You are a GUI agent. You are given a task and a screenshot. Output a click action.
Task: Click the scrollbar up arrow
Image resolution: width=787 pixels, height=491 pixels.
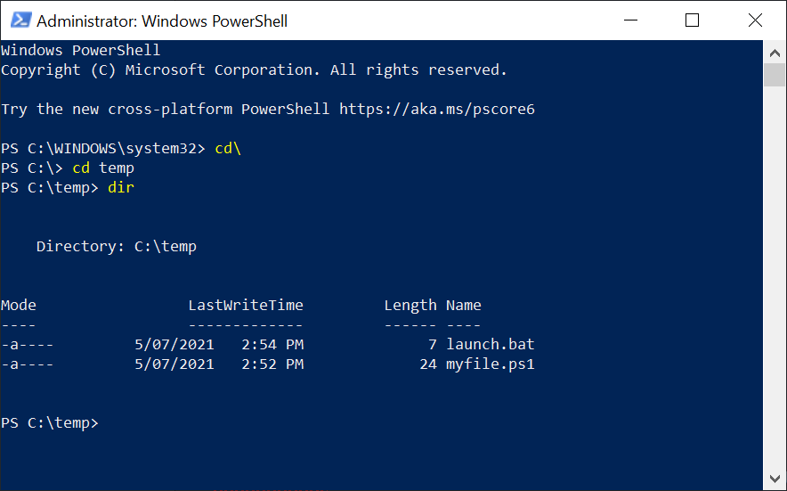click(x=775, y=52)
